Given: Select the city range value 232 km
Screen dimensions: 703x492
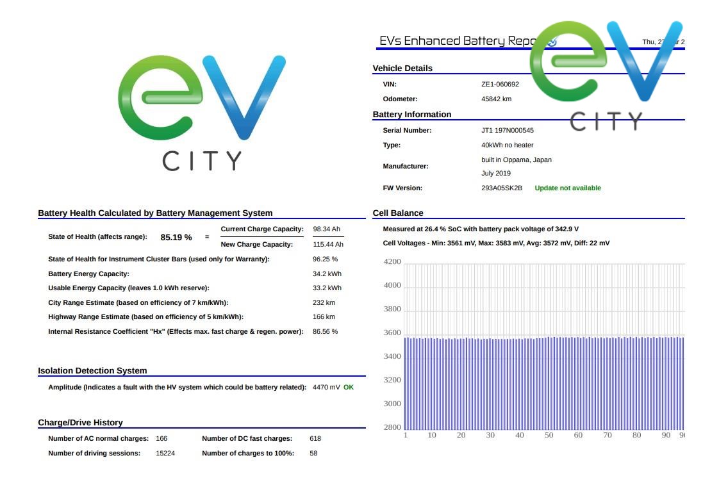Looking at the screenshot, I should (324, 303).
